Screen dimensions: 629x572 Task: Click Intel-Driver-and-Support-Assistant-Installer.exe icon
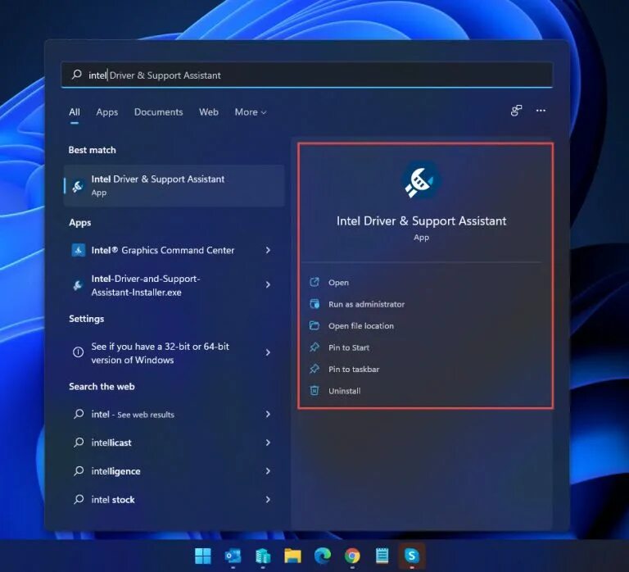point(78,285)
